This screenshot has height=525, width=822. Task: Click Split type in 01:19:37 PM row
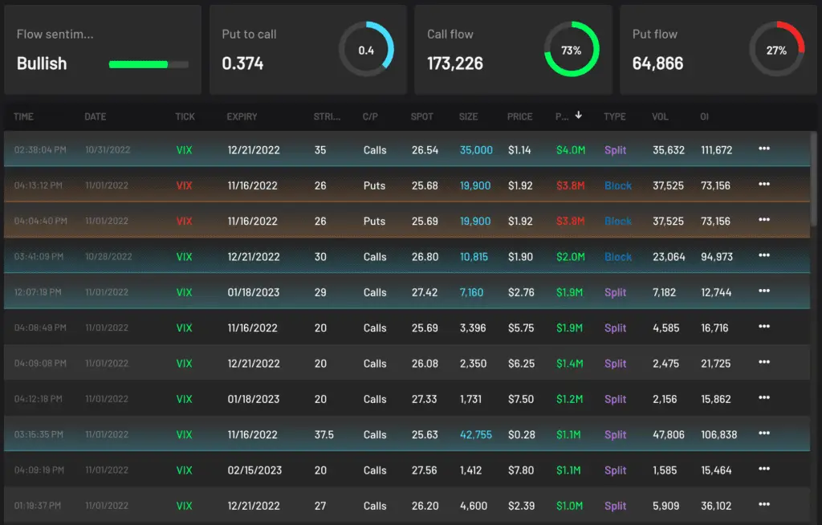click(x=615, y=506)
